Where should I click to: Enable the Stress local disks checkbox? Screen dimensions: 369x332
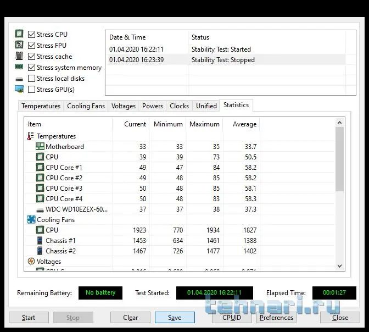click(x=31, y=79)
